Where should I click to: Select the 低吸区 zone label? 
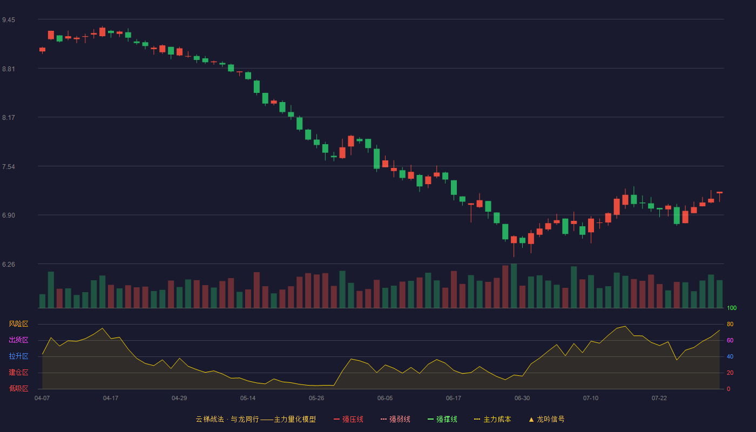pos(19,389)
